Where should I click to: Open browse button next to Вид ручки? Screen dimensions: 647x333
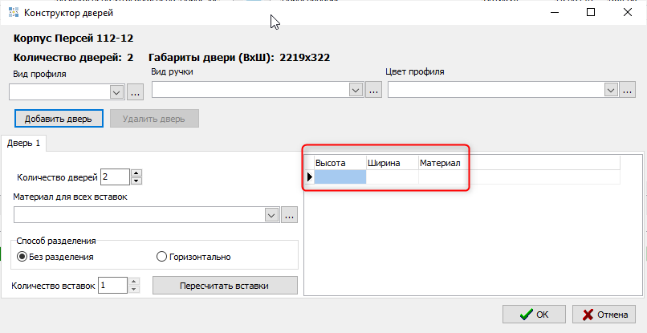(x=373, y=91)
